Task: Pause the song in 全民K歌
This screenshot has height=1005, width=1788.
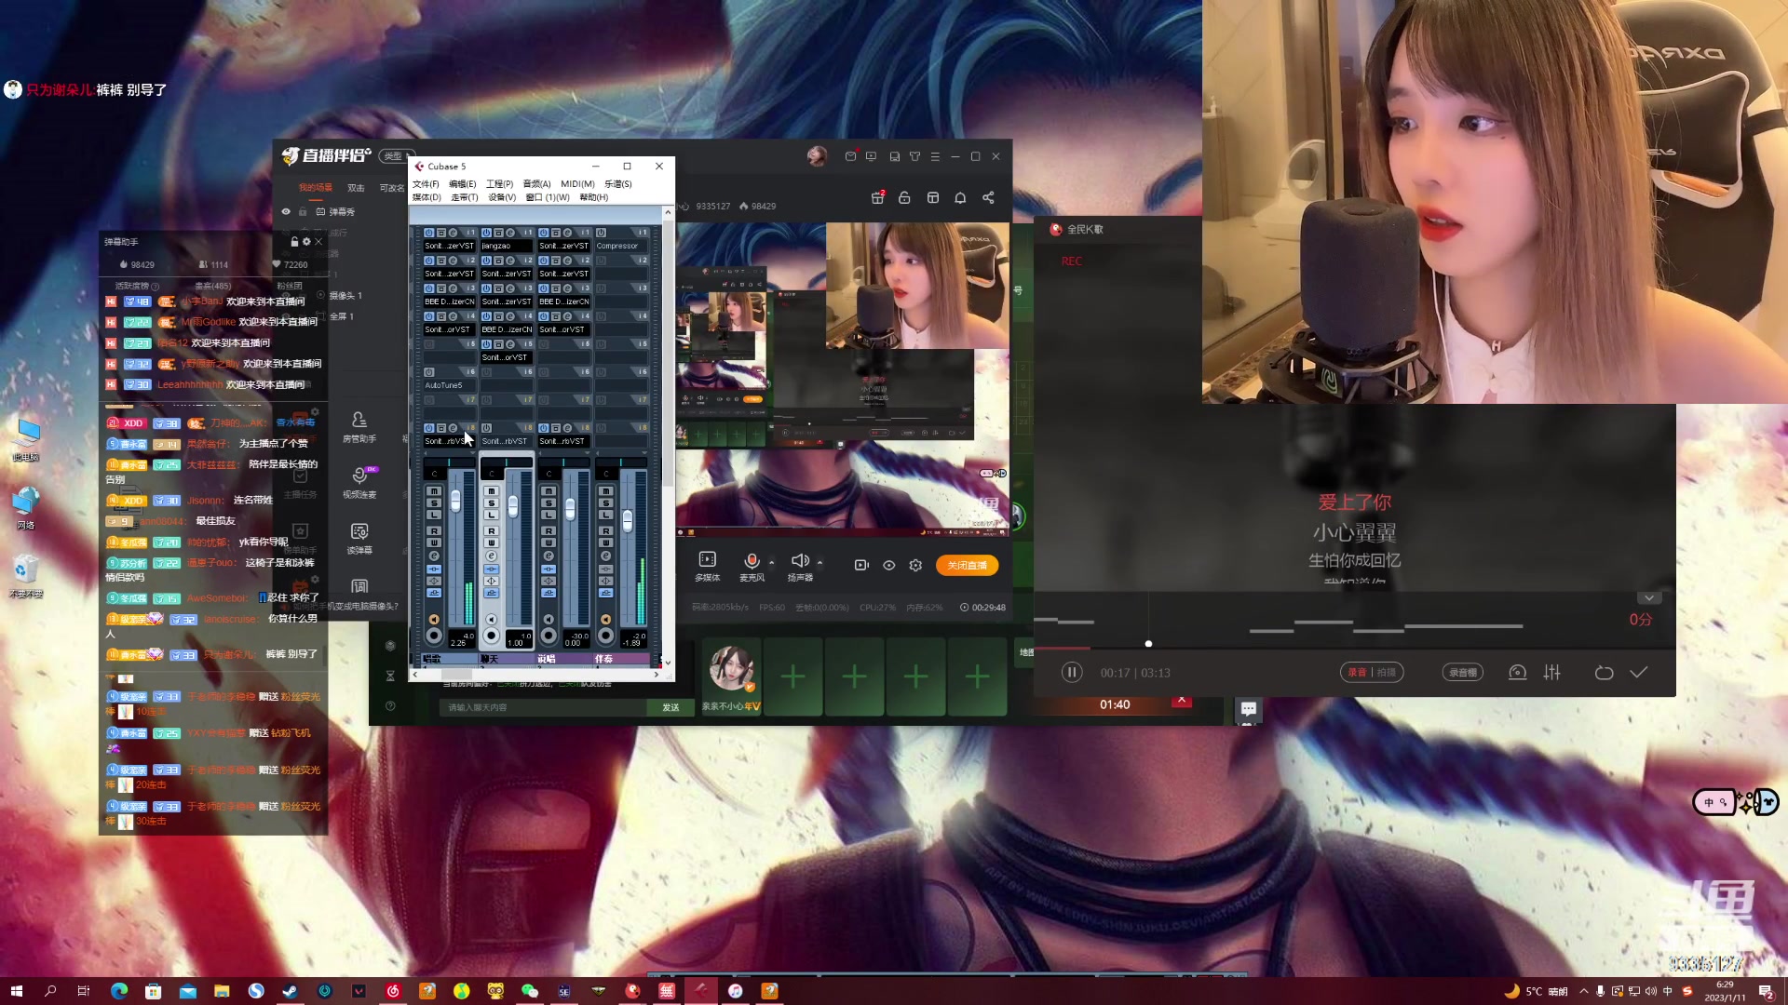Action: tap(1072, 672)
